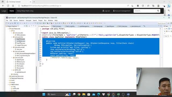
Task: Collapse the com.poly.fiter package
Action: coord(12,37)
